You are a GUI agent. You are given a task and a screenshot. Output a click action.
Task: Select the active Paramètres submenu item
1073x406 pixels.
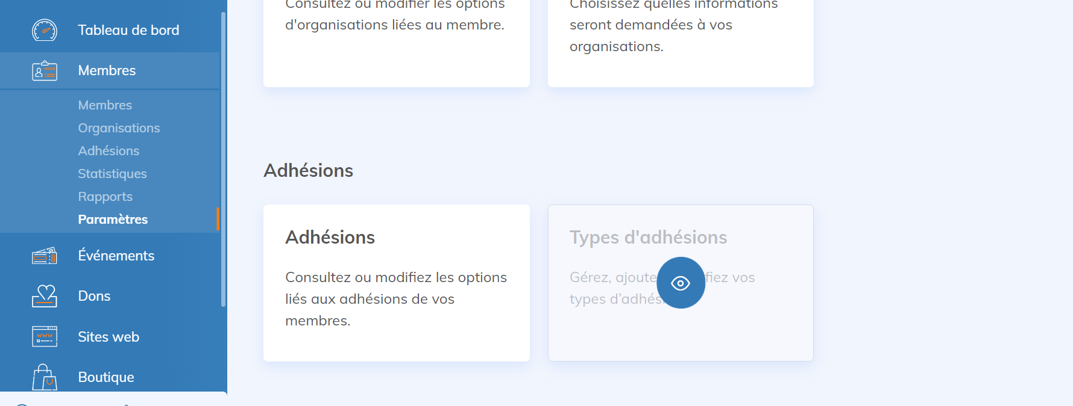113,220
